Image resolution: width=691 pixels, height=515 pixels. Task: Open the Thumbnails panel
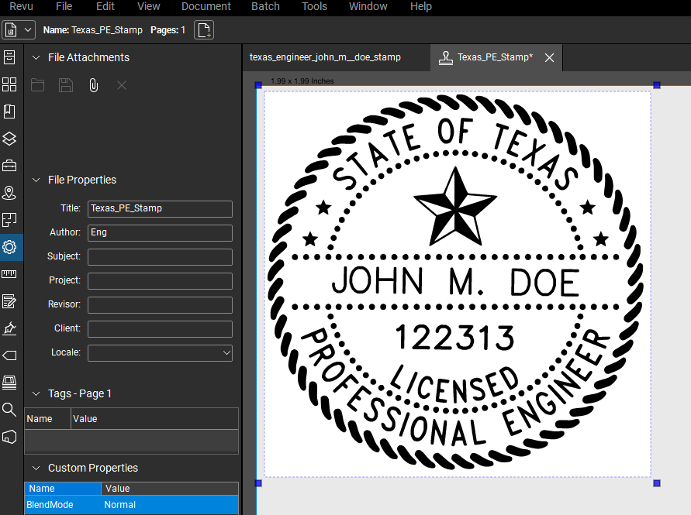[9, 84]
